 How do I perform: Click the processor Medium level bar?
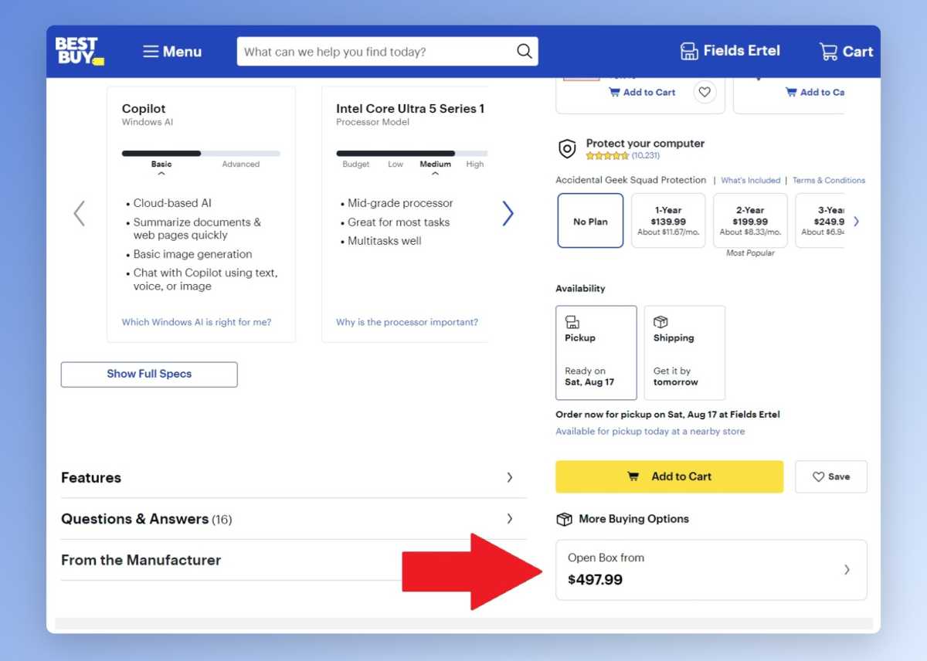pyautogui.click(x=435, y=154)
